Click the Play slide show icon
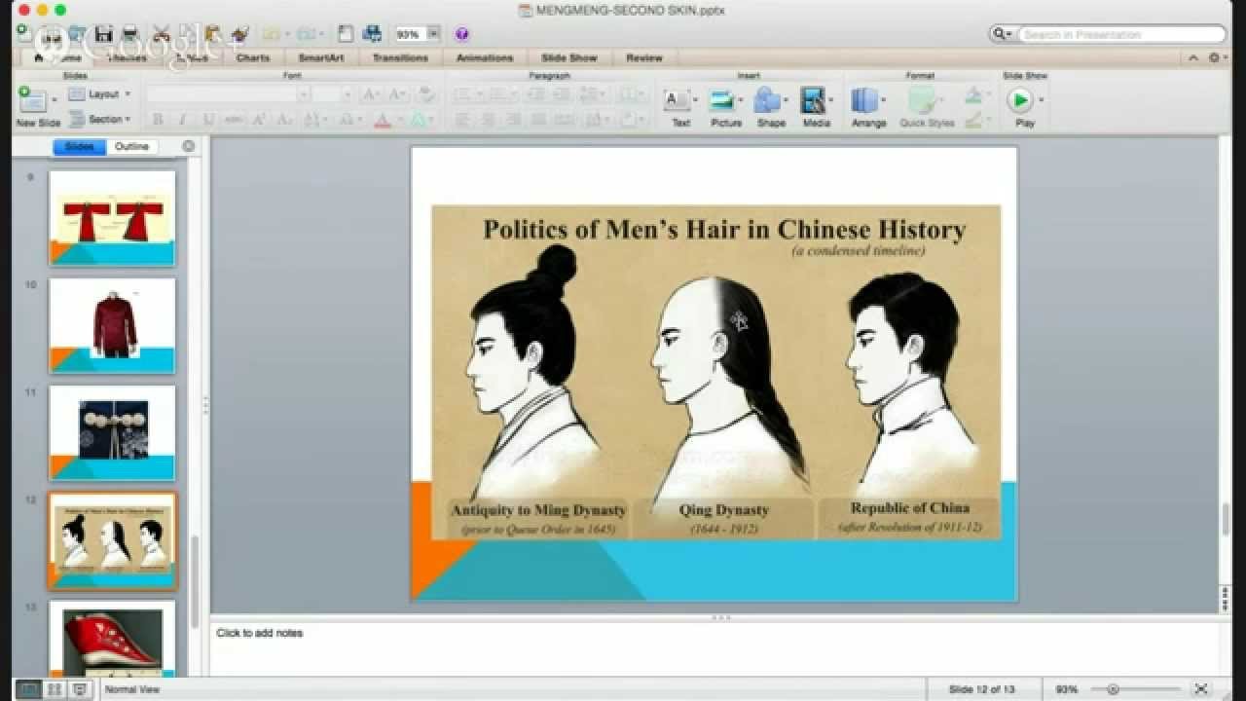 pyautogui.click(x=1020, y=100)
